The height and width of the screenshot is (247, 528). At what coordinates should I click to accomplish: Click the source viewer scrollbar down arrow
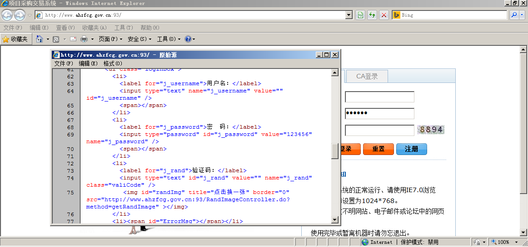pyautogui.click(x=335, y=220)
